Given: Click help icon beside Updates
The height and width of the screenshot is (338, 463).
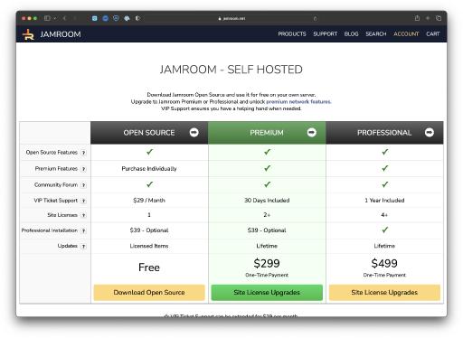Looking at the screenshot, I should (x=84, y=247).
